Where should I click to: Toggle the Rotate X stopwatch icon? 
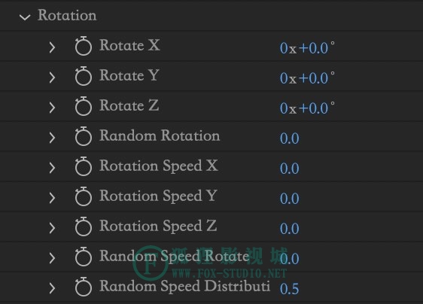[83, 46]
